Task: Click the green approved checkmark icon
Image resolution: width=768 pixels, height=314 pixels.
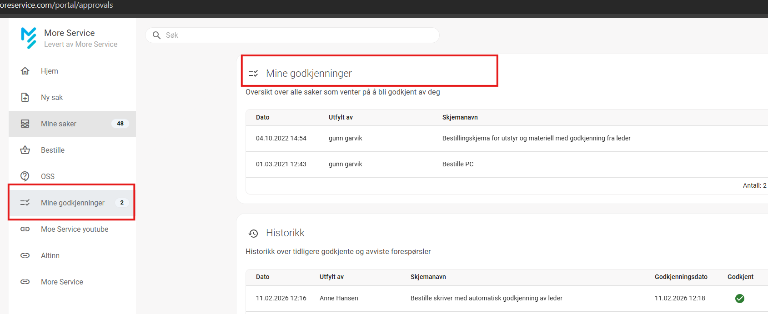Action: click(739, 299)
